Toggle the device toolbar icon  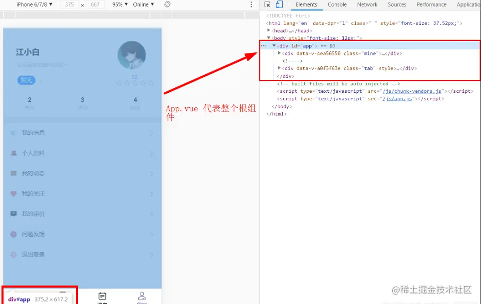279,4
